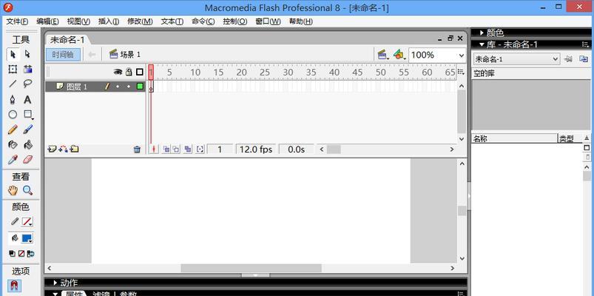Click the Add Motion Guide icon

[63, 149]
